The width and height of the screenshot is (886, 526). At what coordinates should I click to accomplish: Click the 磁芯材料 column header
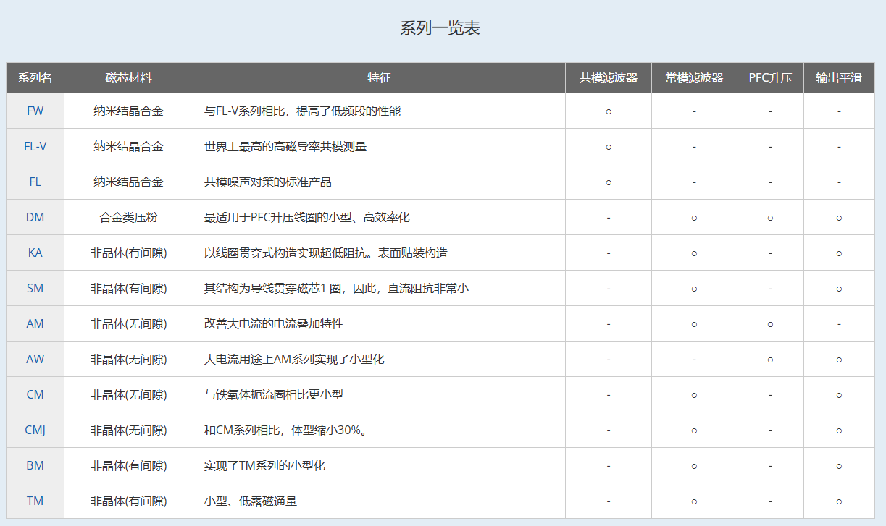(128, 78)
